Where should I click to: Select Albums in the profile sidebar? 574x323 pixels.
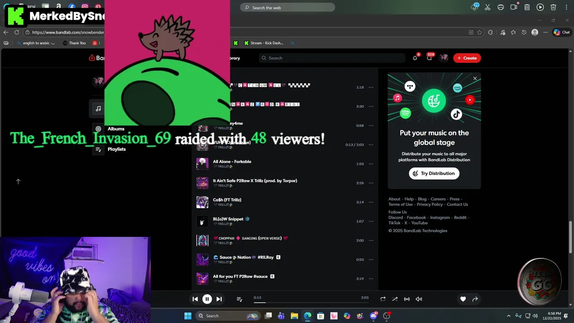click(116, 129)
